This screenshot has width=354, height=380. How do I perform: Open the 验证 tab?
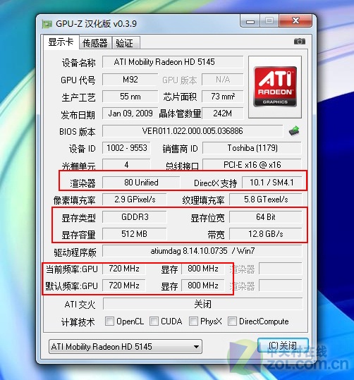click(x=125, y=43)
